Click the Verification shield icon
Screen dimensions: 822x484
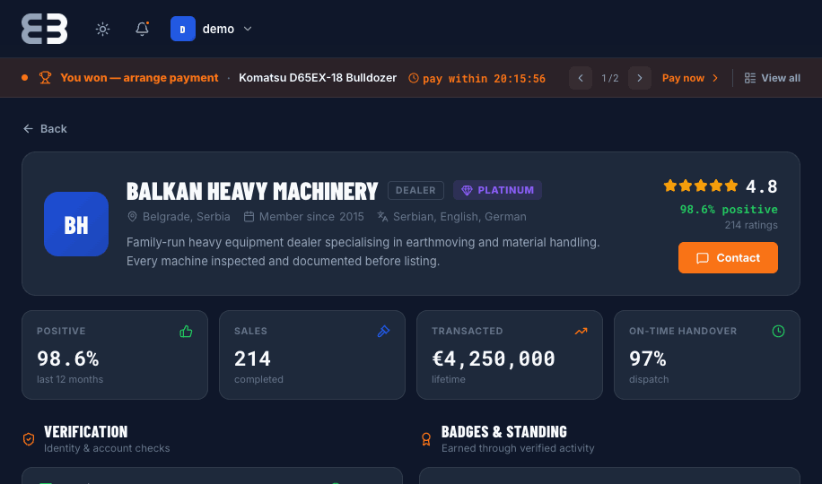29,439
